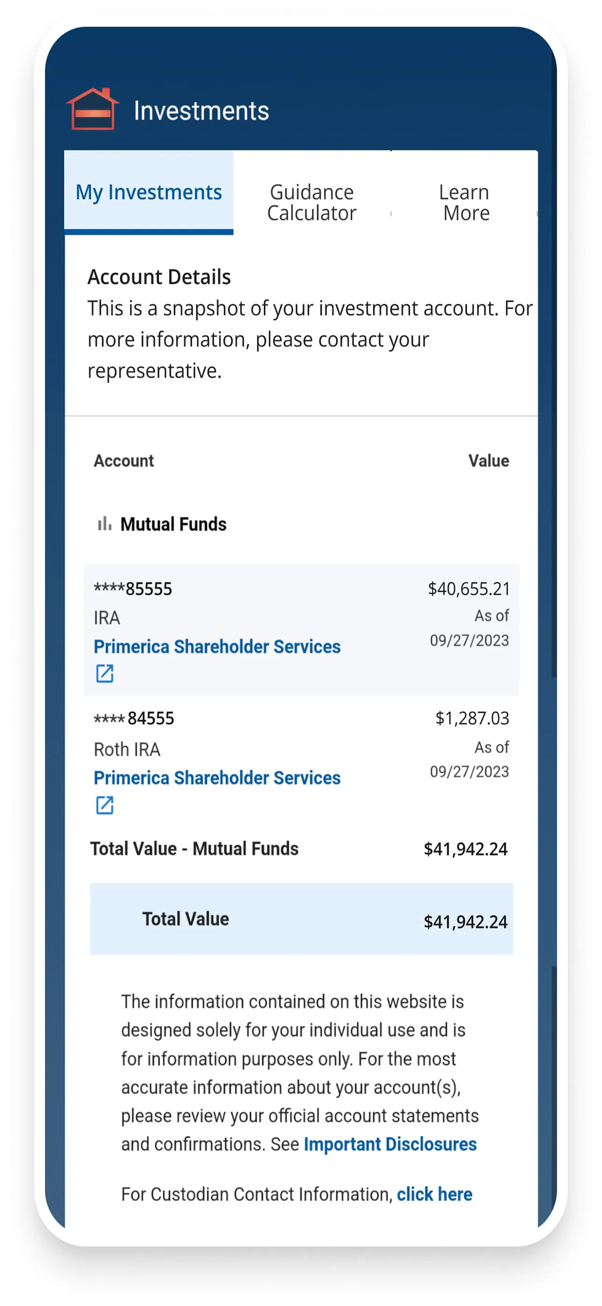Open external link icon under Roth IRA account
This screenshot has height=1306, width=602.
pyautogui.click(x=105, y=805)
